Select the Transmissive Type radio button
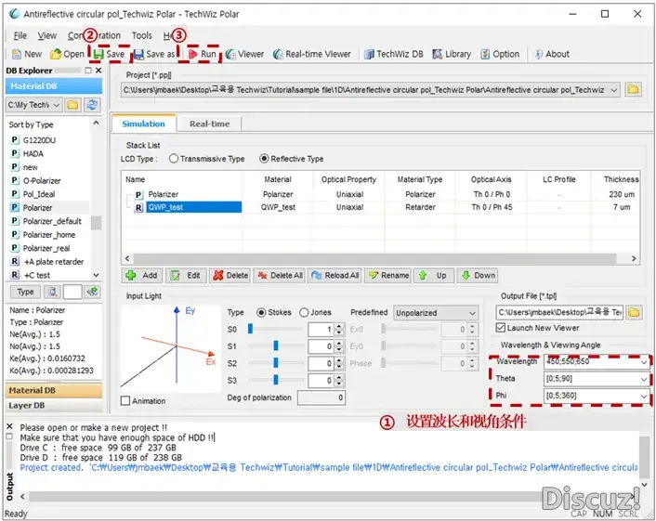656x521 pixels. (173, 159)
